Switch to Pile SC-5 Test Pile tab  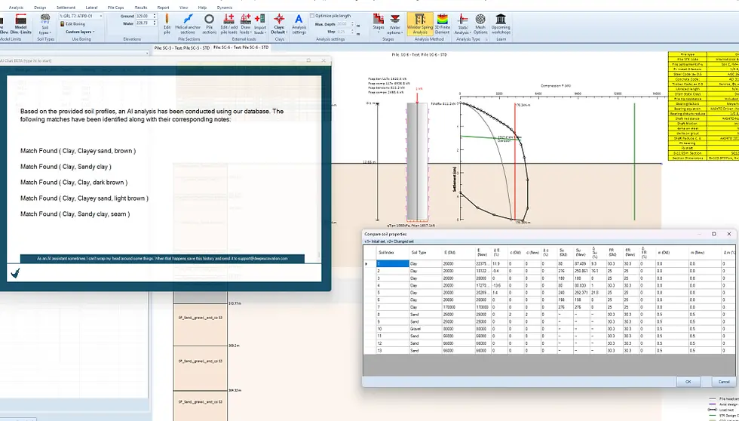pos(182,48)
